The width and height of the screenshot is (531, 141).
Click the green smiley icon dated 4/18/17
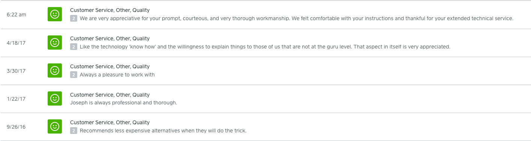point(55,43)
